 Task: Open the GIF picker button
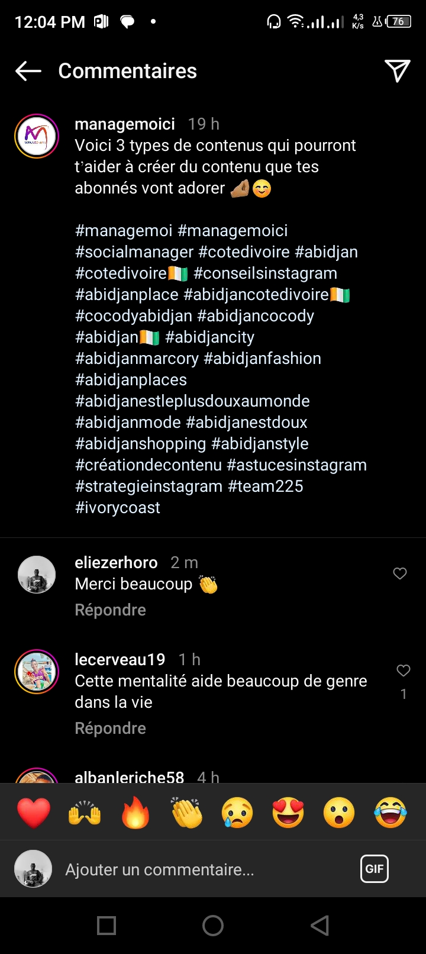coord(375,869)
